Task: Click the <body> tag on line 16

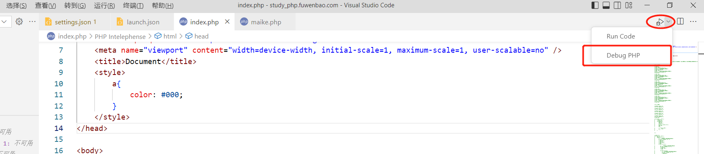Action: [x=90, y=150]
